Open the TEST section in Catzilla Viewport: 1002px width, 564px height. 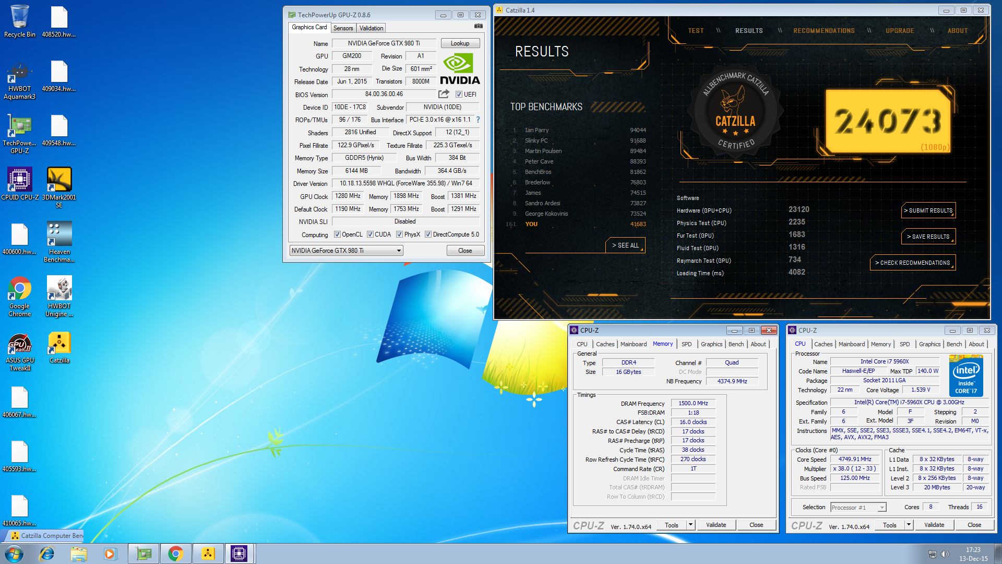click(696, 31)
